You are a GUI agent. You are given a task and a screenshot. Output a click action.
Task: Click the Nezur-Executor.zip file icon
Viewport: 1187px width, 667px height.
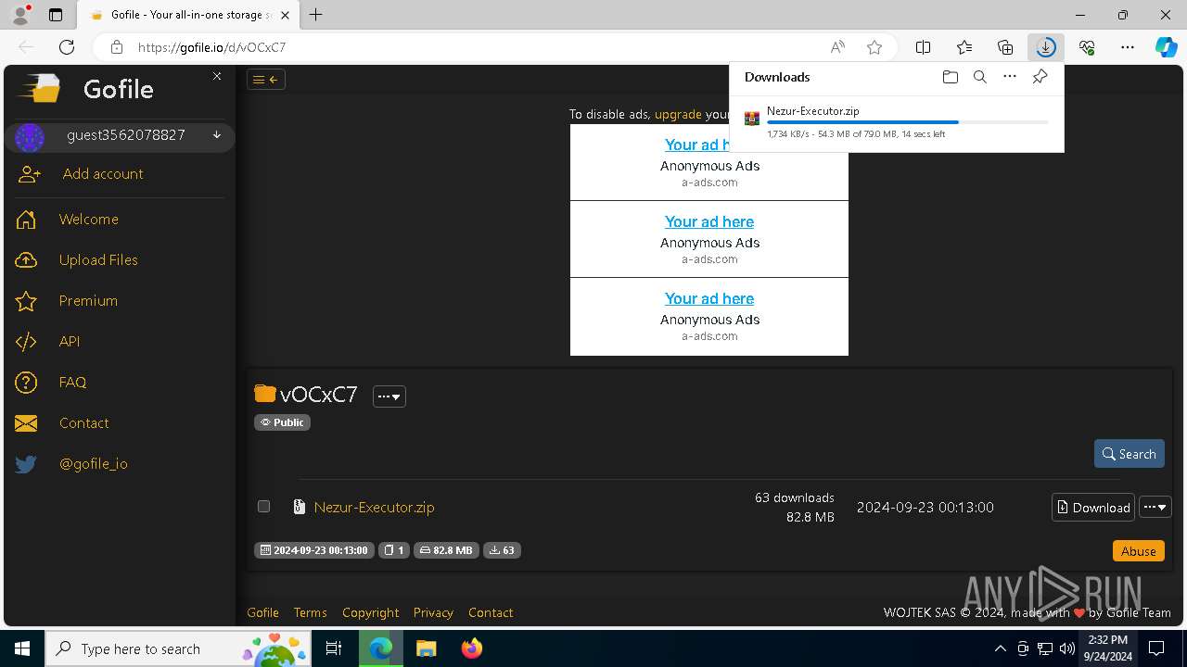point(299,507)
